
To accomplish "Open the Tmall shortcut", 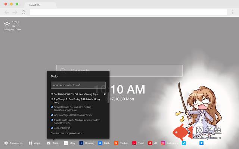I will [134, 143].
